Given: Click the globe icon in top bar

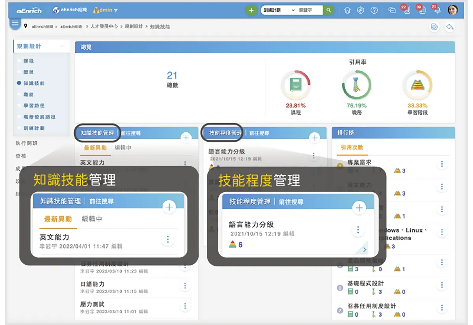Looking at the screenshot, I should 361,11.
